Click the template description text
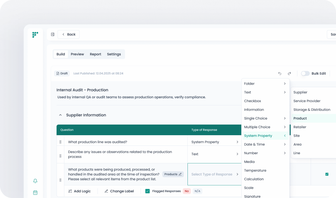 132,97
